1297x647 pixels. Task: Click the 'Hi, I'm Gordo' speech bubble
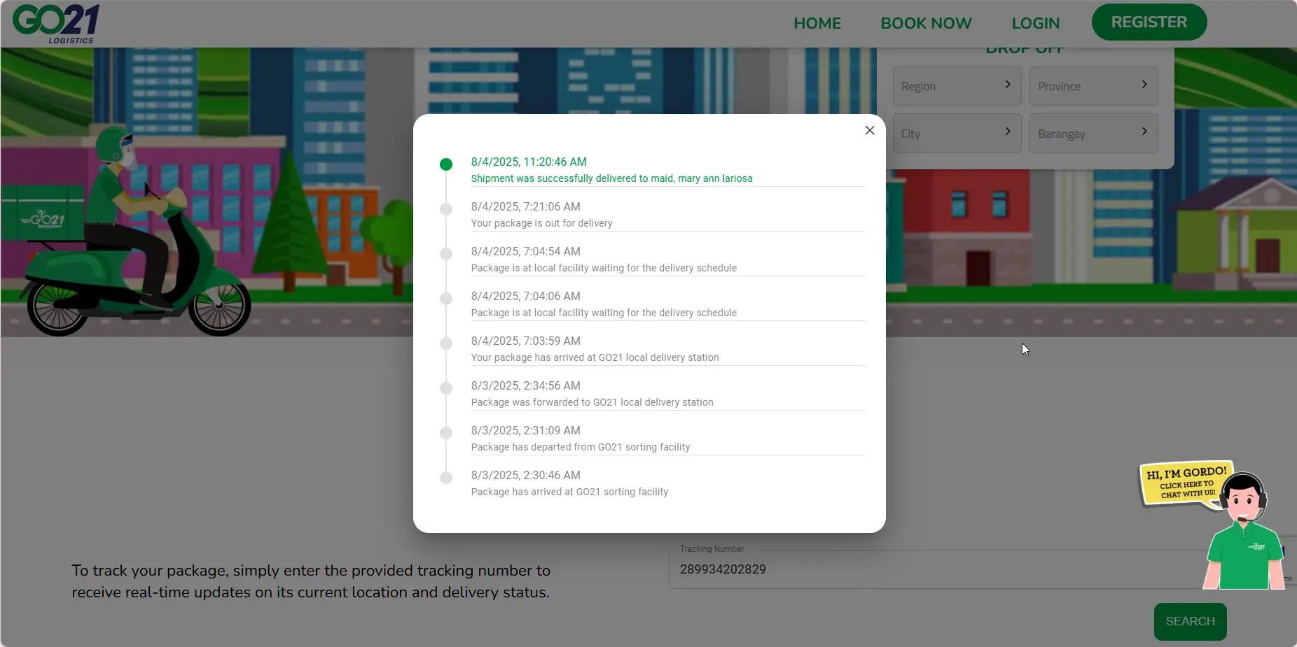coord(1185,483)
